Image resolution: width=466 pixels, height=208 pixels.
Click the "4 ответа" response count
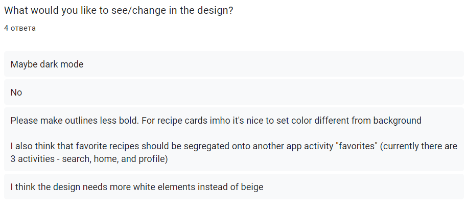(20, 28)
